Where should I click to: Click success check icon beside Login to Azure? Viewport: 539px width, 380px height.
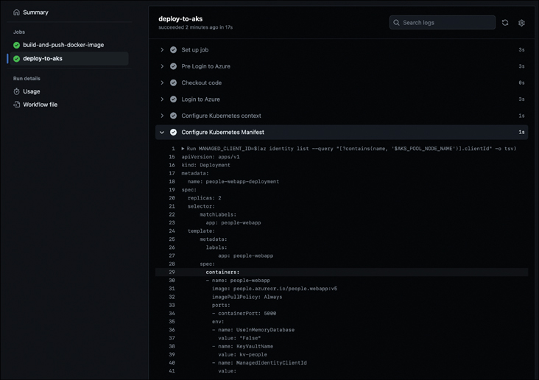pos(174,99)
